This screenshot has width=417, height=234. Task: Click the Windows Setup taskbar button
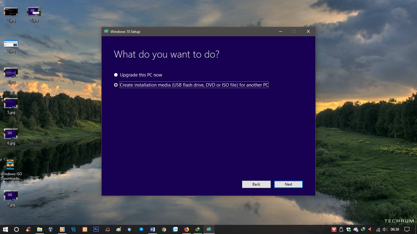[x=209, y=229]
